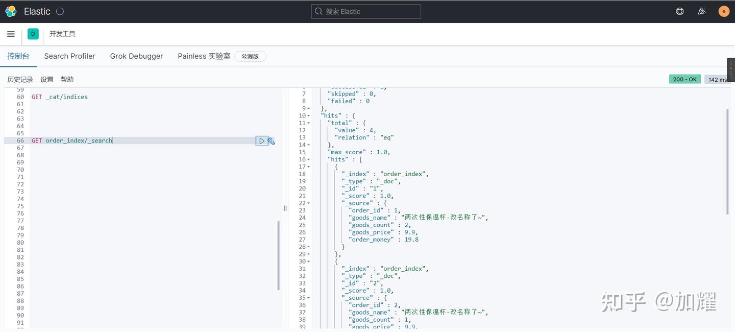Image resolution: width=735 pixels, height=332 pixels.
Task: Click the 帮助 link
Action: (x=67, y=80)
